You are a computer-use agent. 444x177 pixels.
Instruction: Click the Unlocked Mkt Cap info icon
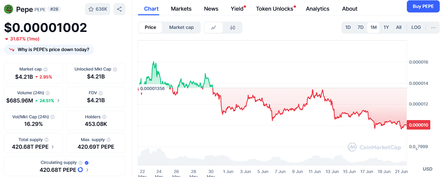pos(115,69)
